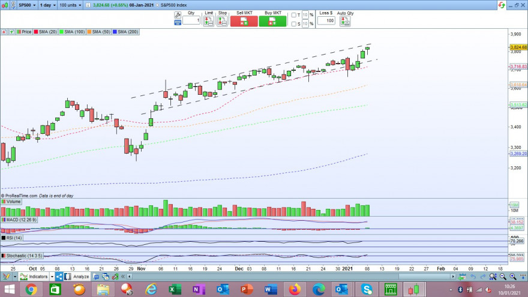528x297 pixels.
Task: Zoom in using the plus magnifier icon
Action: [x=513, y=277]
